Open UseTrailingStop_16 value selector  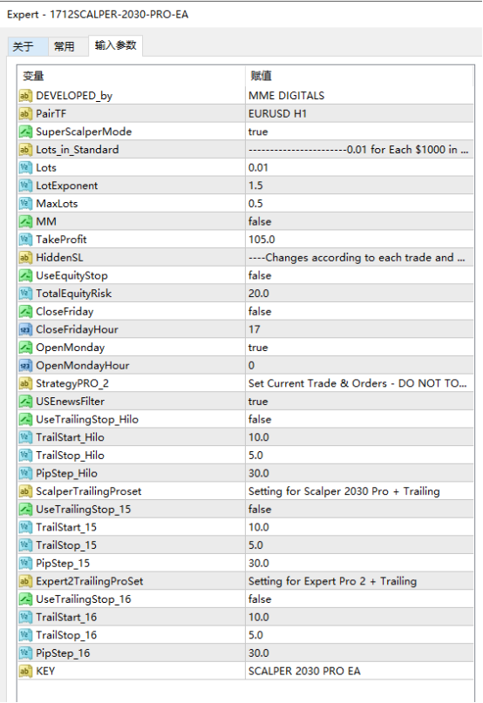(359, 599)
